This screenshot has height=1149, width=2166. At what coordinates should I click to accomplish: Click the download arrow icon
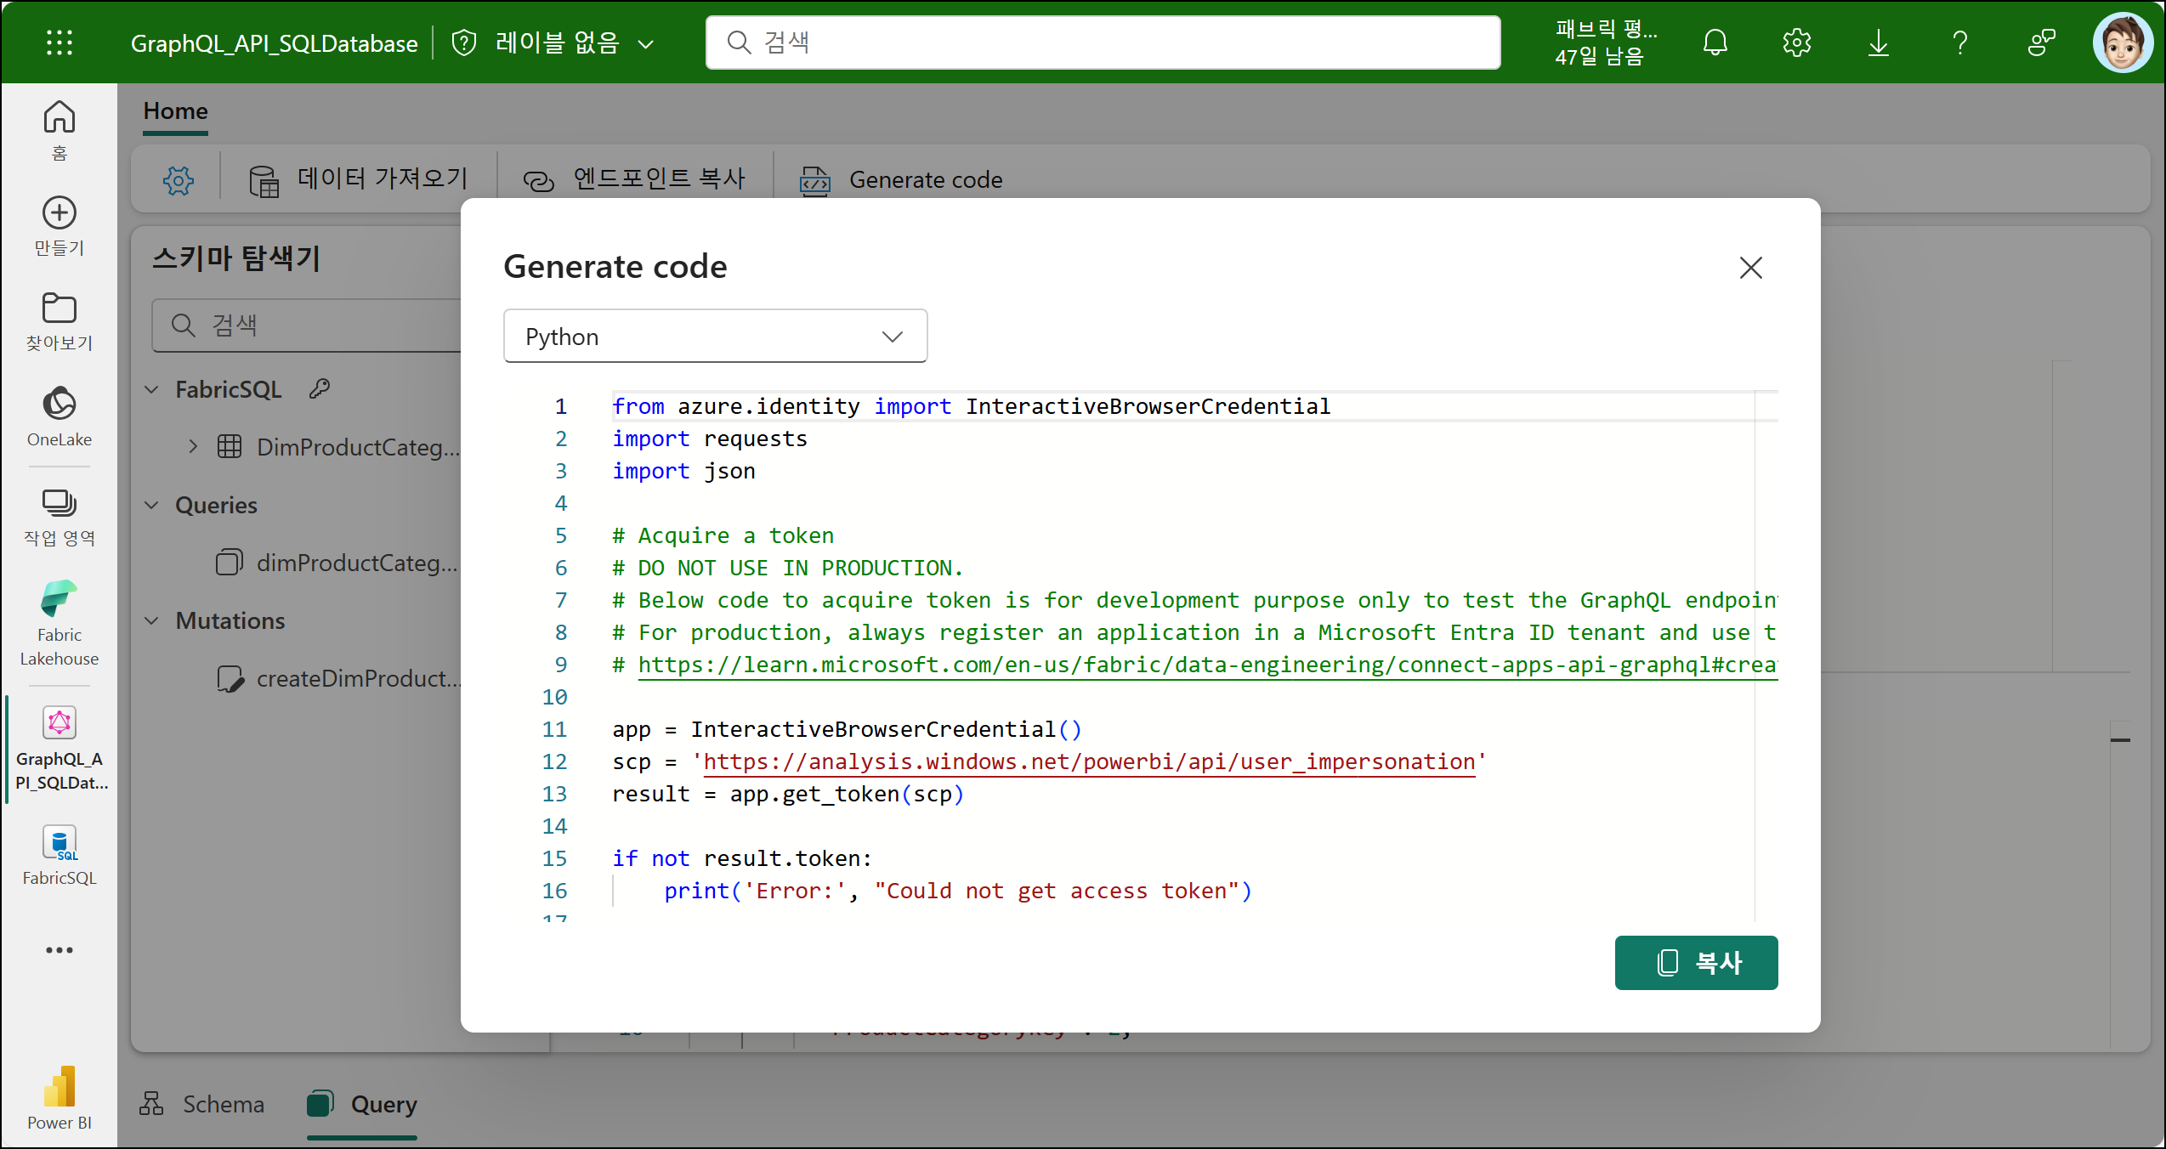(x=1878, y=42)
